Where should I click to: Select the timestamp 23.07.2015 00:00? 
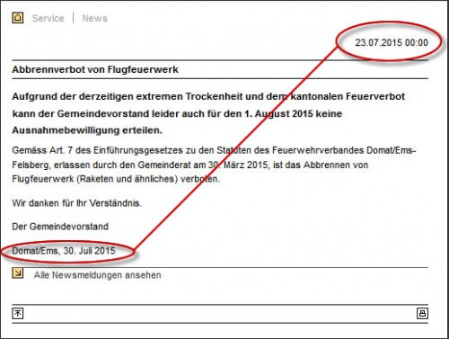[392, 42]
